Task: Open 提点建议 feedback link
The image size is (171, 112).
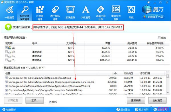Action: (x=123, y=109)
